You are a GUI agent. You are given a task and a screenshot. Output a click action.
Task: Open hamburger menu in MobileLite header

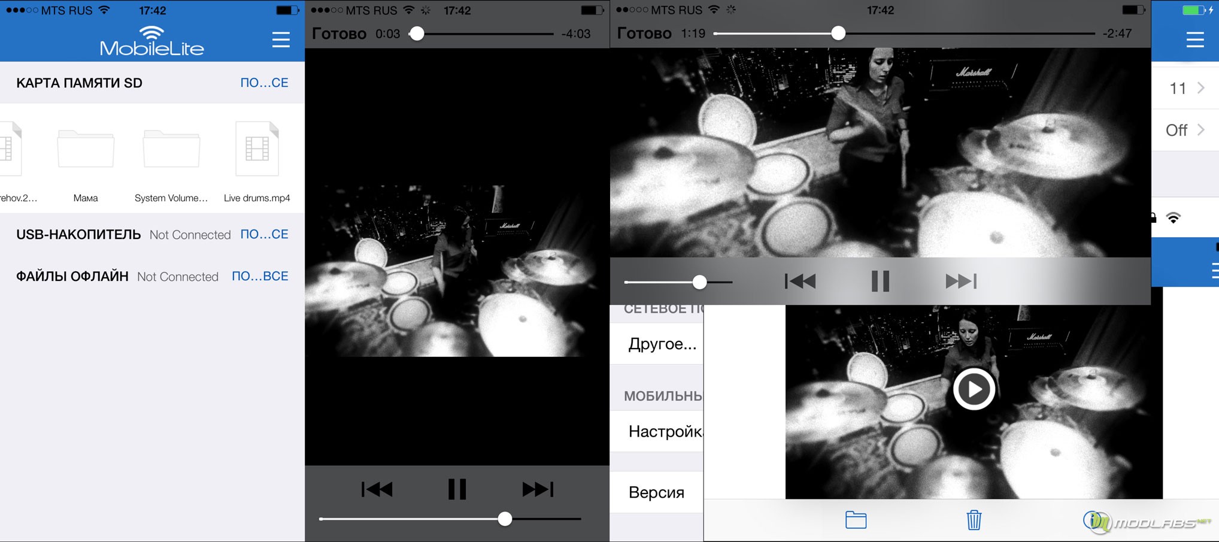[281, 40]
